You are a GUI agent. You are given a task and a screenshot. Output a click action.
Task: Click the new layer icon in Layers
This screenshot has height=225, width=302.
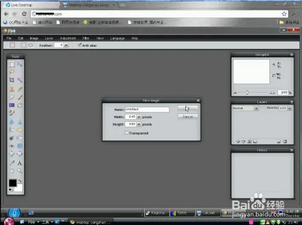pos(278,141)
